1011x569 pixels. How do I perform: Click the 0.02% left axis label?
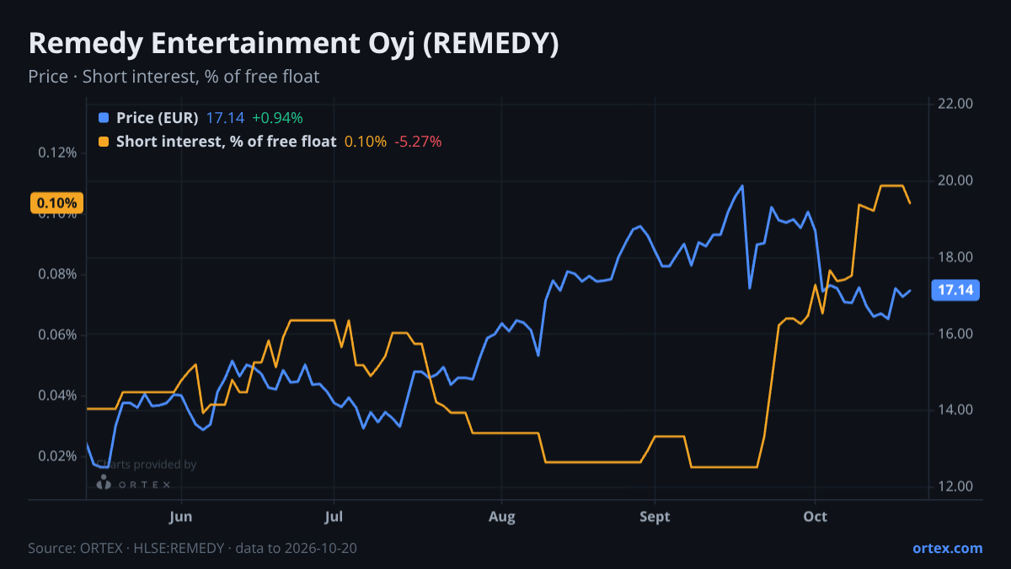57,456
